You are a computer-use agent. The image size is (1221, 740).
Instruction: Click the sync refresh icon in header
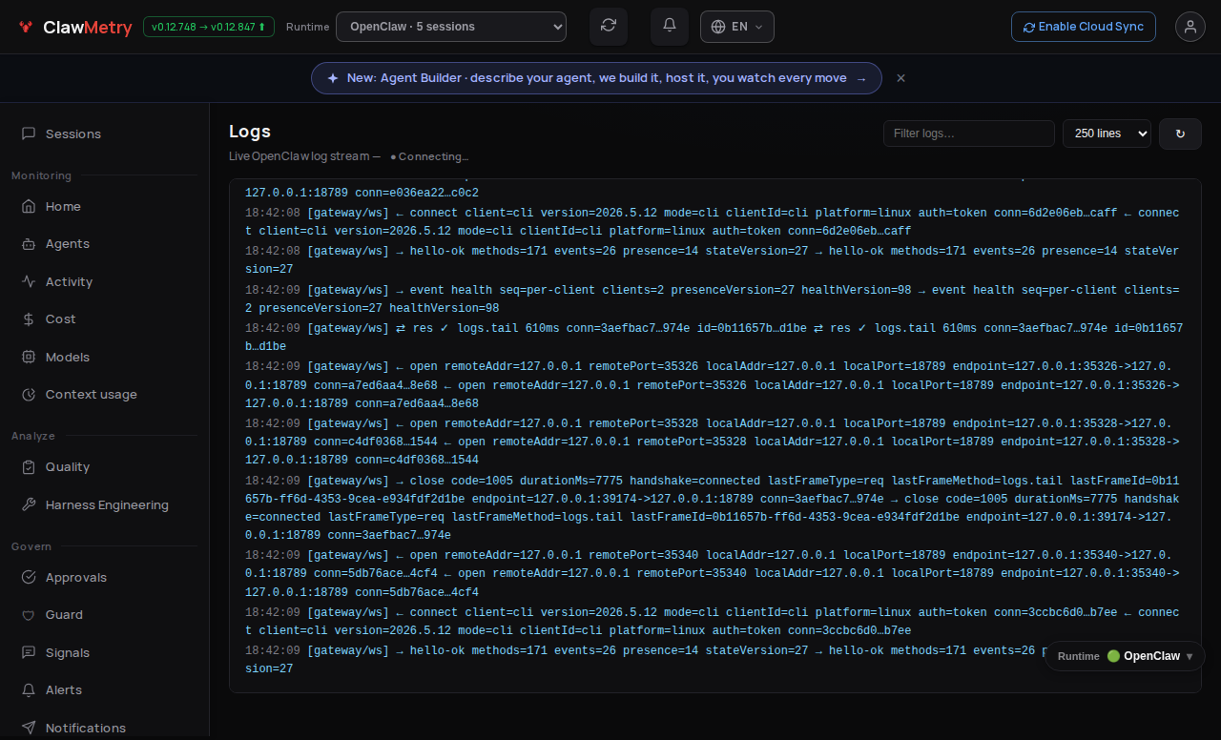(609, 27)
